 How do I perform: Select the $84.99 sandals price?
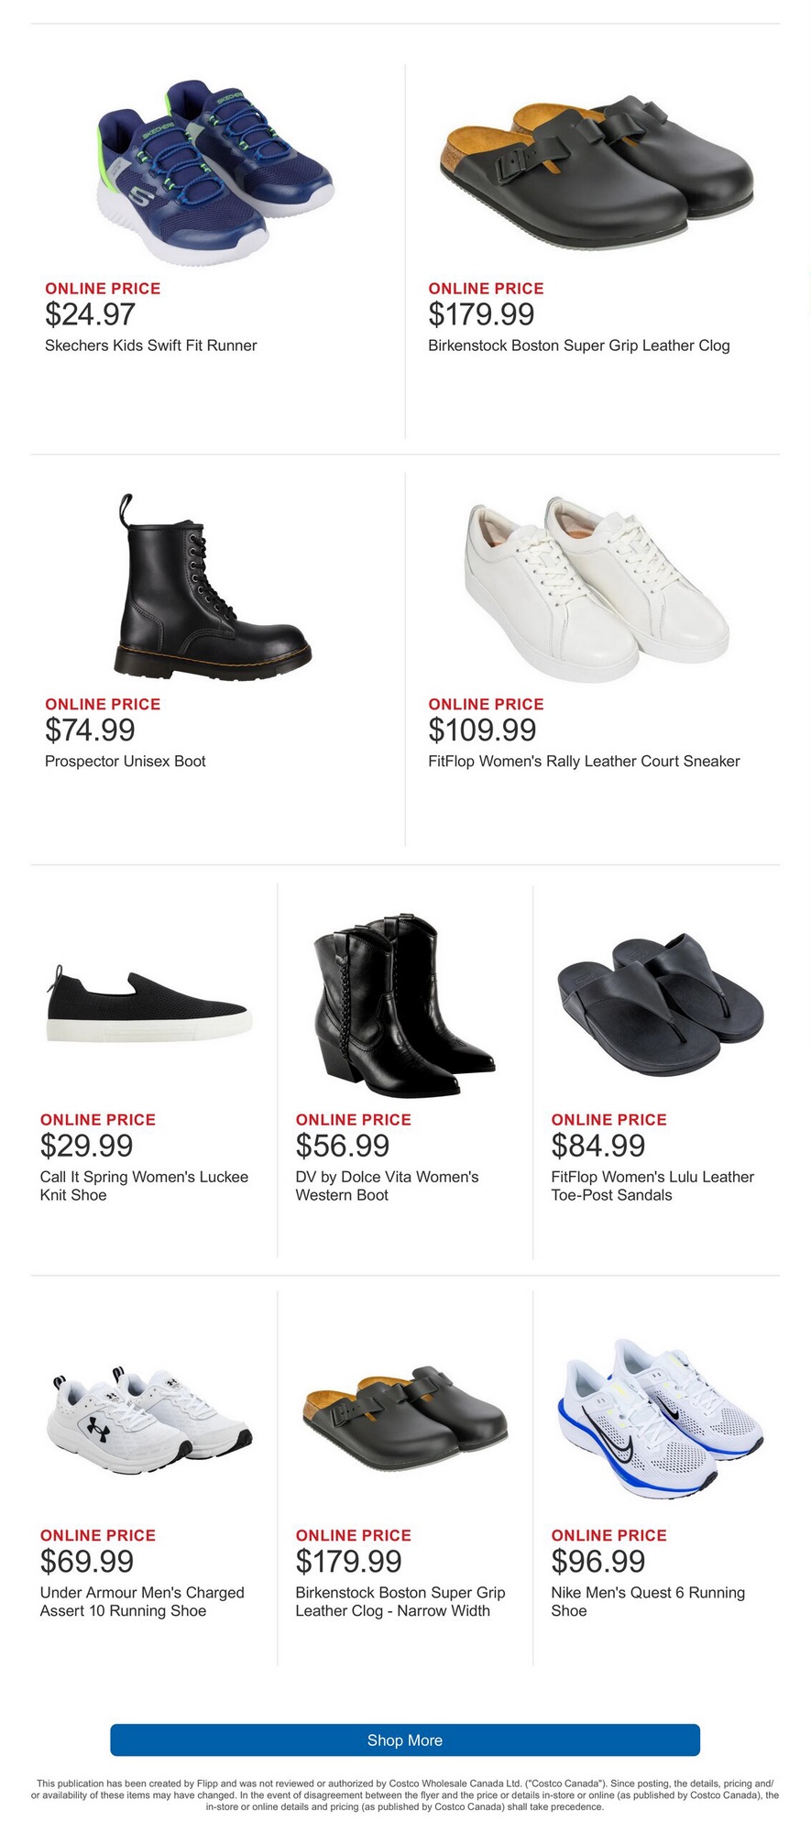tap(598, 1146)
